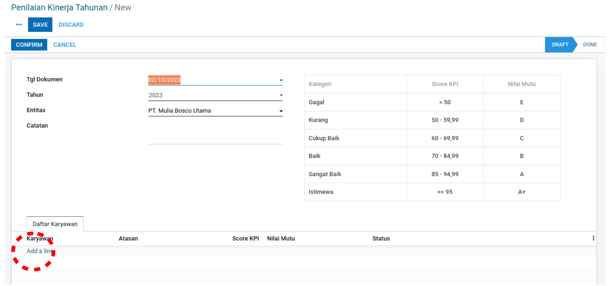Click the Save button
This screenshot has width=608, height=286.
point(40,25)
